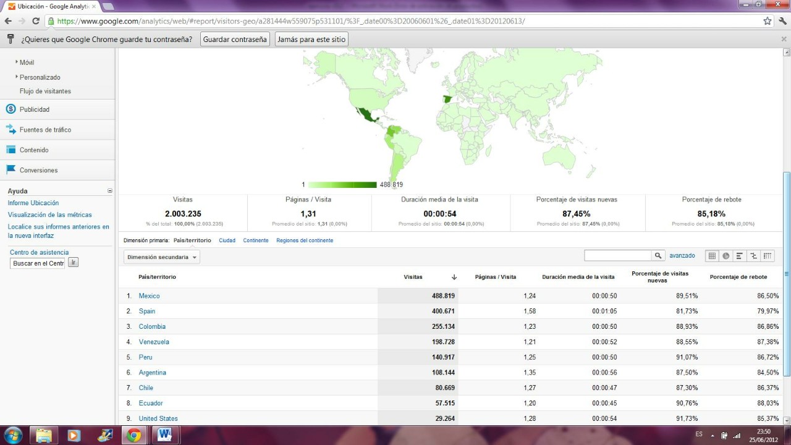Open the Publicidad section
Screen dimensions: 791x445
point(35,109)
